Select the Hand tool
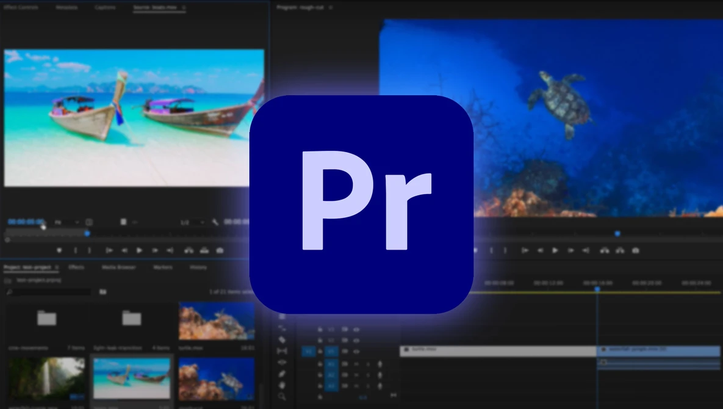Image resolution: width=723 pixels, height=409 pixels. (x=282, y=385)
